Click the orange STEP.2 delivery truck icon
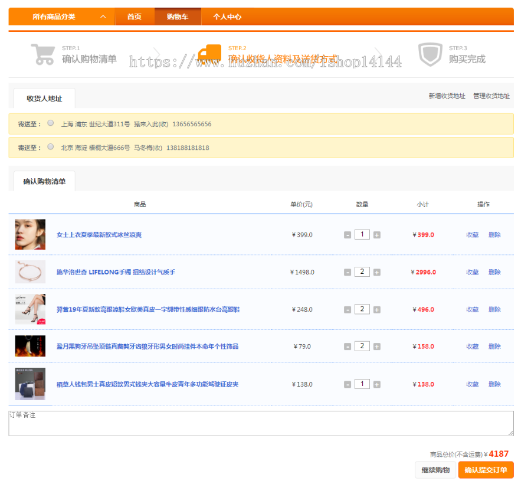Image resolution: width=531 pixels, height=484 pixels. [209, 54]
